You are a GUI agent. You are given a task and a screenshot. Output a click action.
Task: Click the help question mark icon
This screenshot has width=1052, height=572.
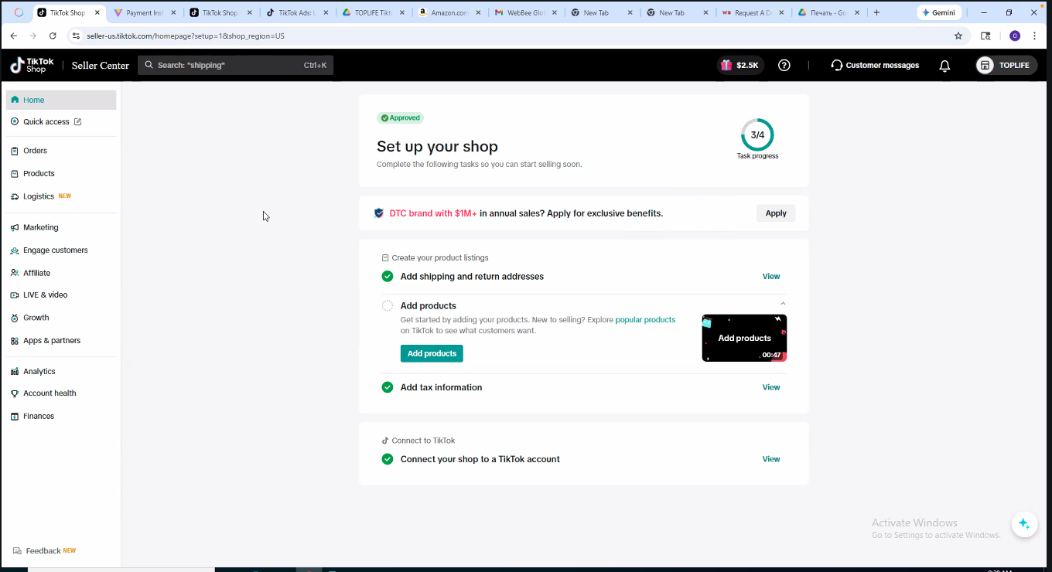pos(784,66)
